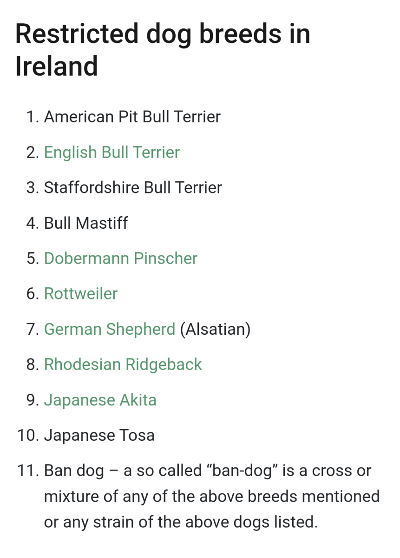
Task: Click the quoted "ban-dog" term
Action: click(244, 471)
